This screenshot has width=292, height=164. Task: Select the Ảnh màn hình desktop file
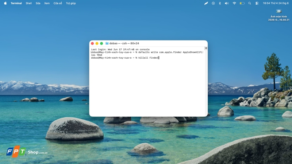point(279,15)
